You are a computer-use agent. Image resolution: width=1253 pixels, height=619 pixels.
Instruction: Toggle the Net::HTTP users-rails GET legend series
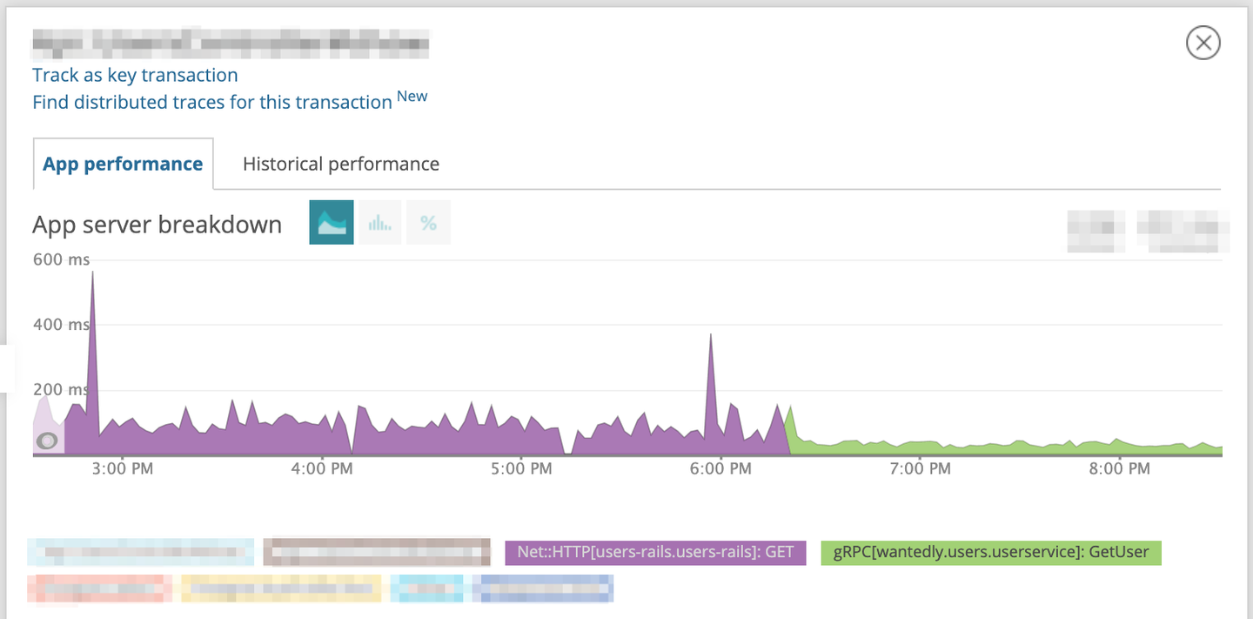pos(656,552)
